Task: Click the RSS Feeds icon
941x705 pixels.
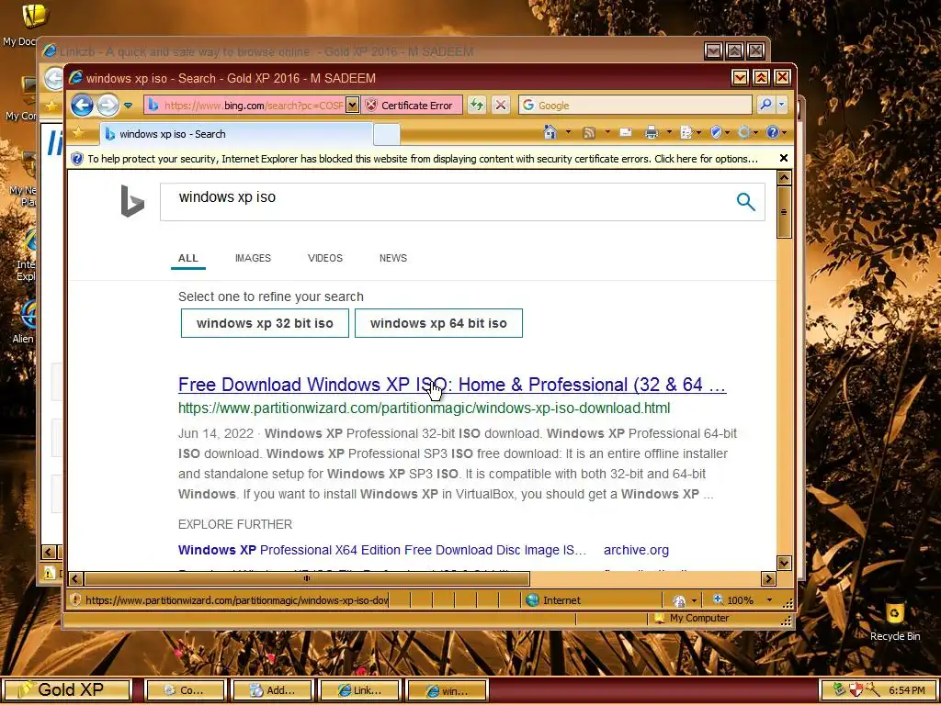Action: [x=589, y=132]
